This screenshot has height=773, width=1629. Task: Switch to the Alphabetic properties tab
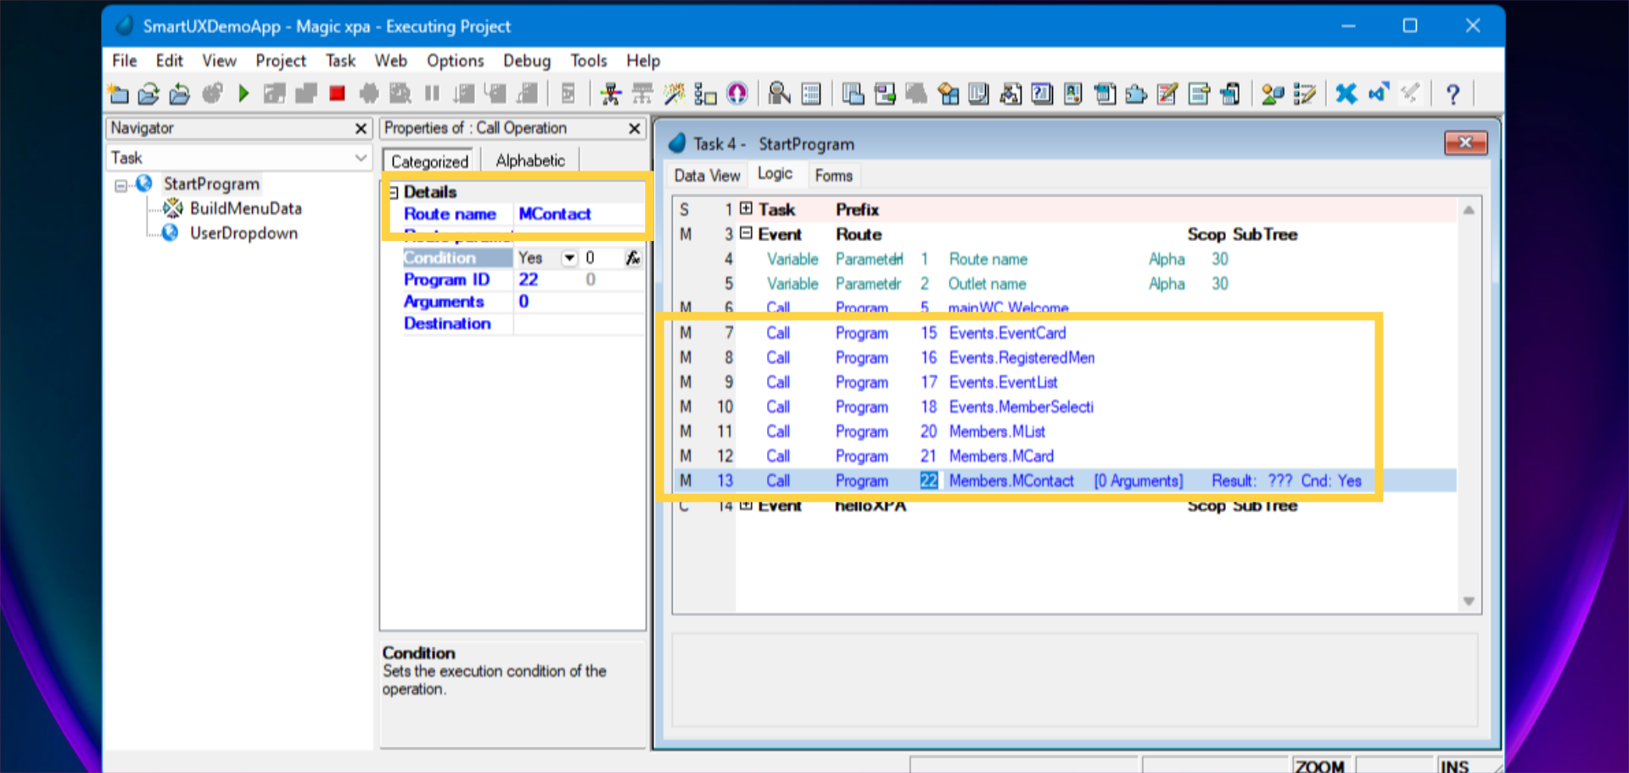[x=529, y=160]
